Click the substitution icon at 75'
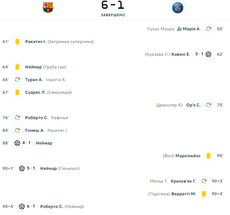The height and width of the screenshot is (215, 230). tap(208, 105)
